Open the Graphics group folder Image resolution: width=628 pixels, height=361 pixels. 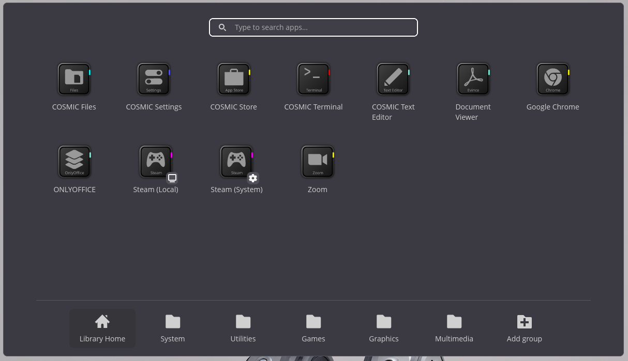point(384,328)
